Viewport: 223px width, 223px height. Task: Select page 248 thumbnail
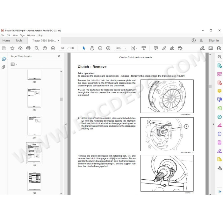(34, 153)
